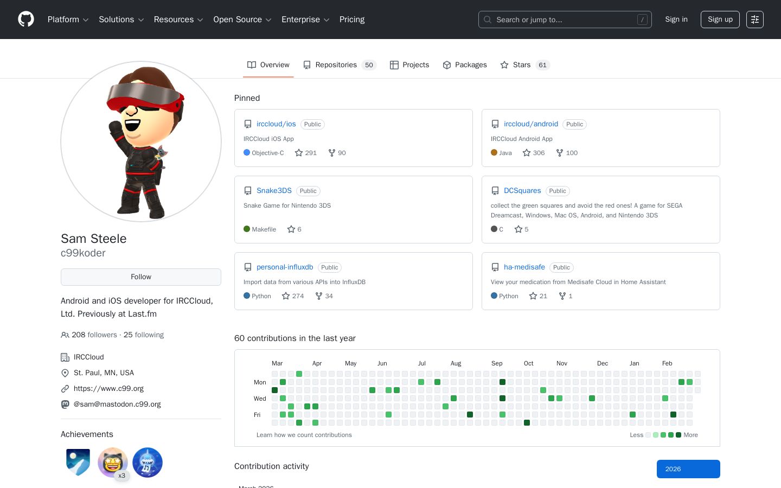Click the Sign up button
The width and height of the screenshot is (781, 488).
720,20
